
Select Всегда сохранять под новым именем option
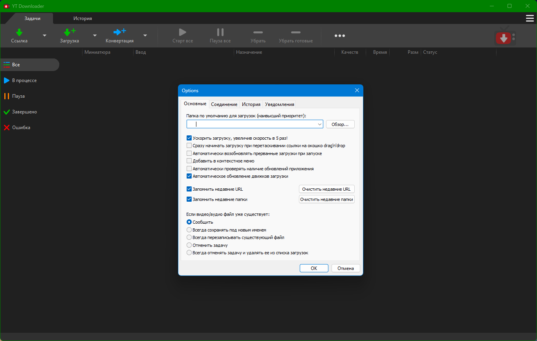(x=189, y=230)
